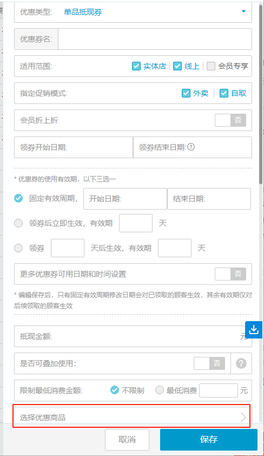Viewport: 264px width, 456px height.
Task: Check the 会员专享 checkbox
Action: [211, 66]
